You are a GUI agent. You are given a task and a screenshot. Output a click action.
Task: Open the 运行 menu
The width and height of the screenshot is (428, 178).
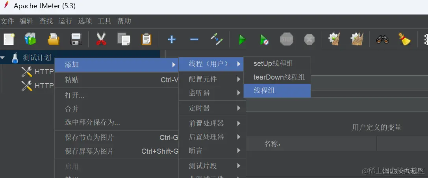65,21
